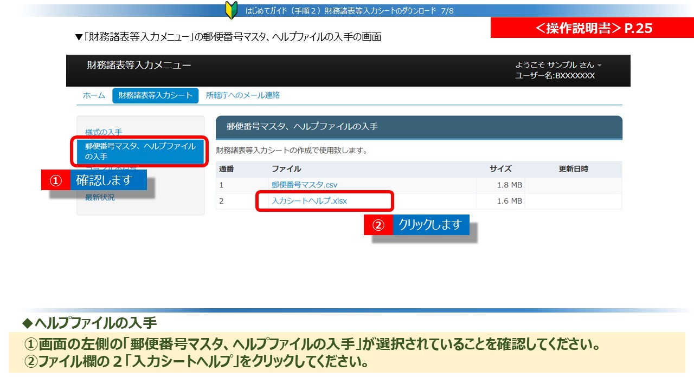Open 最新状況 in the sidebar

click(x=100, y=198)
